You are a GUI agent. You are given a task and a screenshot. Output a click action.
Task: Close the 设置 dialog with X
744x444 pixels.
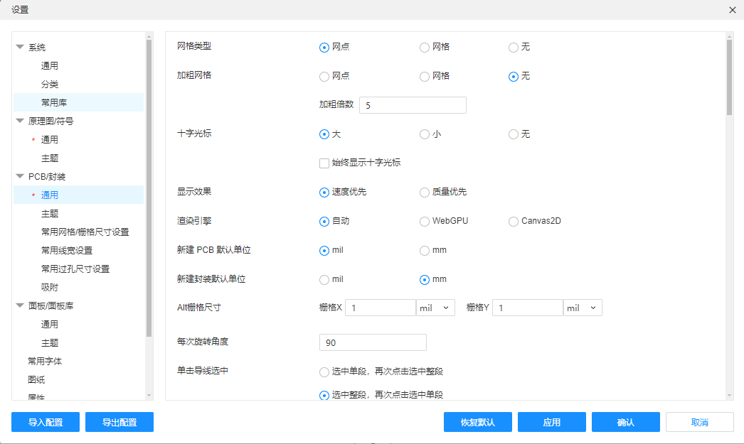click(x=733, y=10)
